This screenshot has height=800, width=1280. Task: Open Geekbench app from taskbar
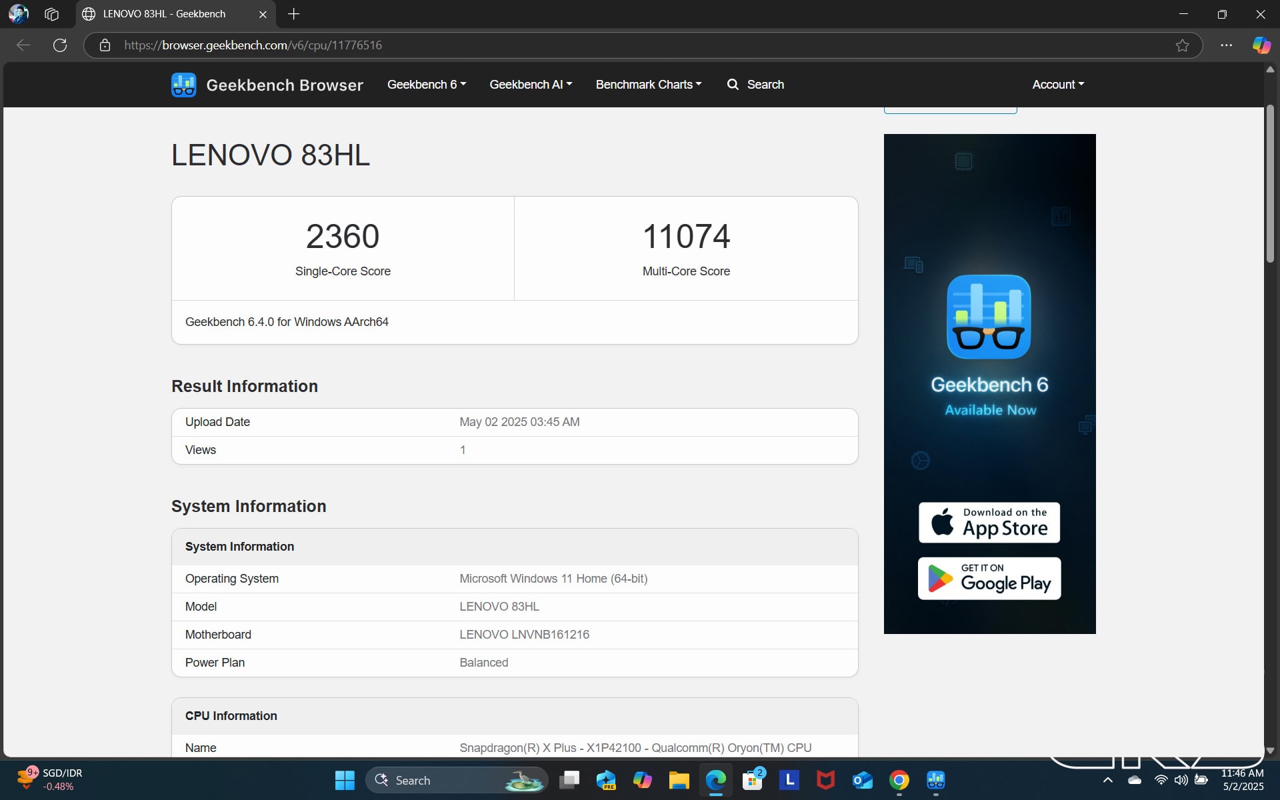click(936, 780)
